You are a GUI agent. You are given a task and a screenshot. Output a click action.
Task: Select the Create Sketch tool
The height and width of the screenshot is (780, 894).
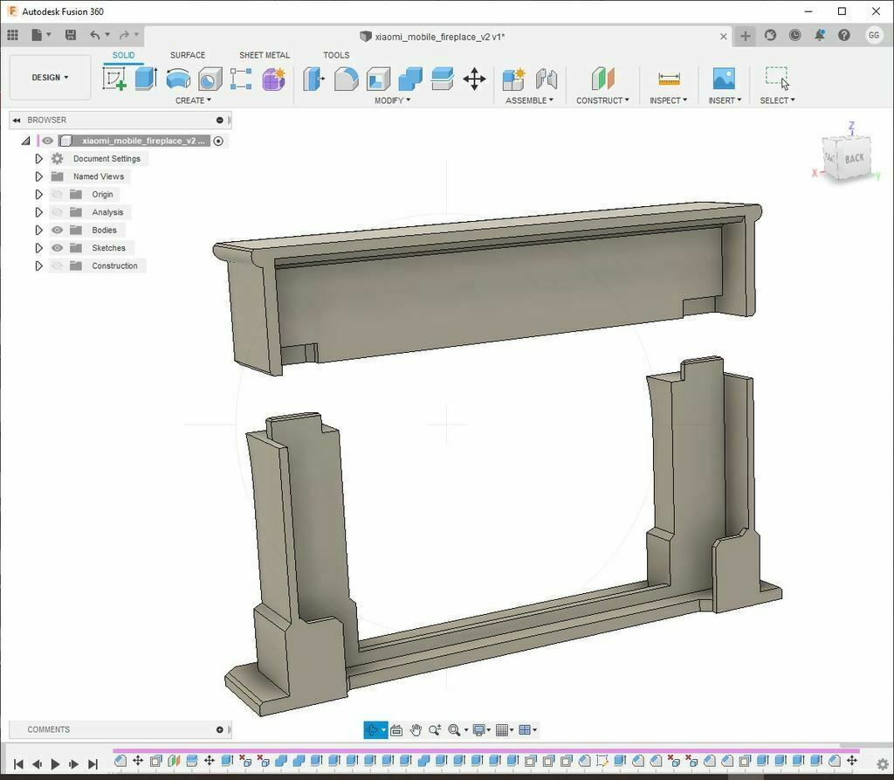[114, 79]
